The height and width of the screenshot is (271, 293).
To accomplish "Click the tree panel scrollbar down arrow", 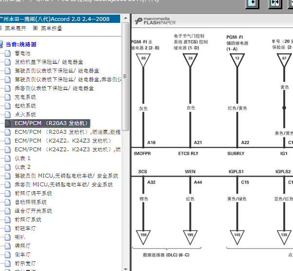I will [x=126, y=269].
